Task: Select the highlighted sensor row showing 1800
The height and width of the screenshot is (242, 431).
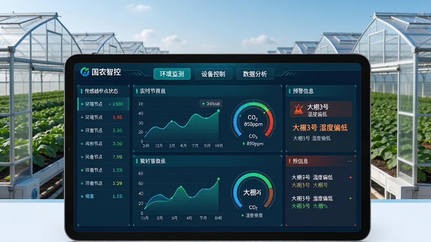Action: pyautogui.click(x=104, y=104)
